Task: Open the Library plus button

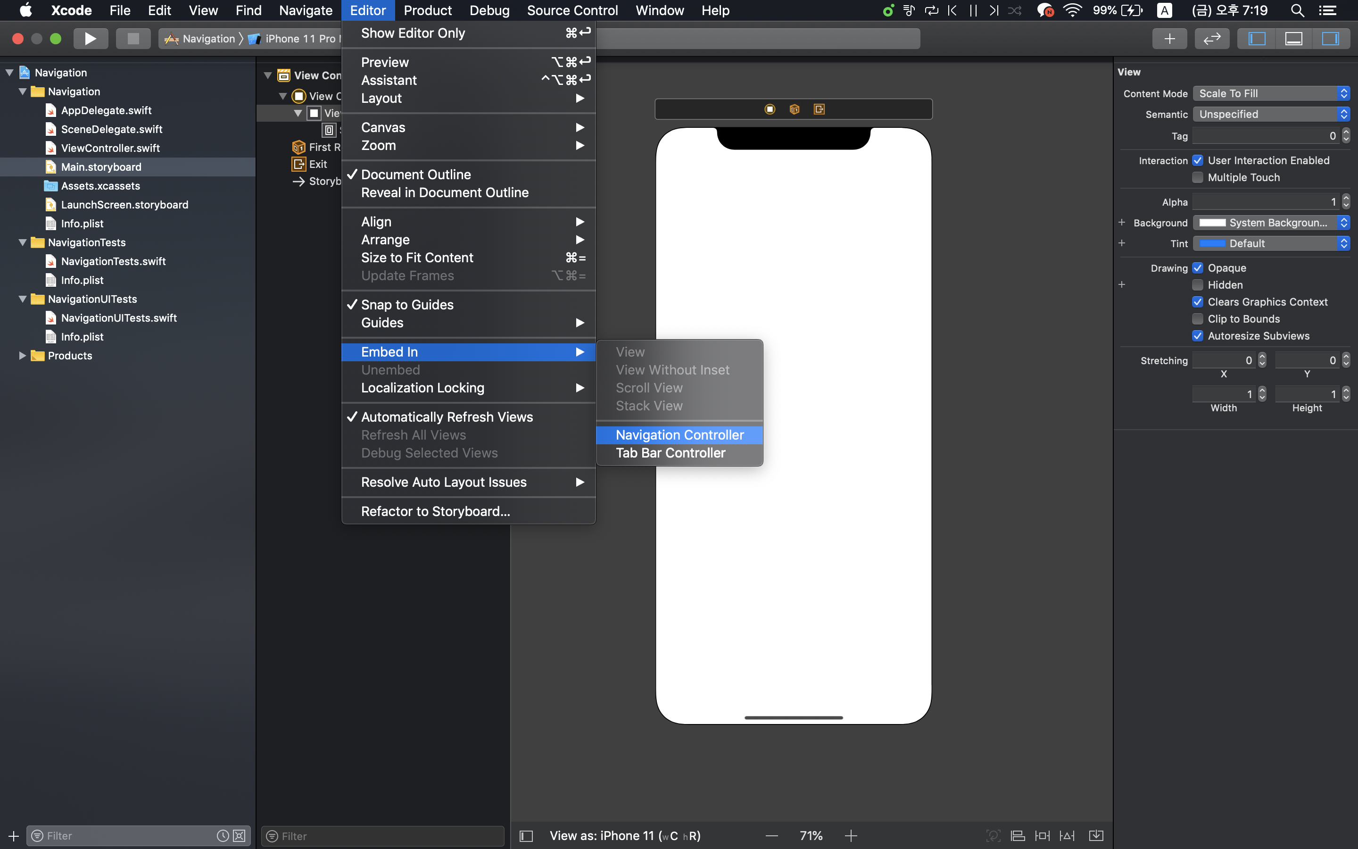Action: coord(1169,39)
